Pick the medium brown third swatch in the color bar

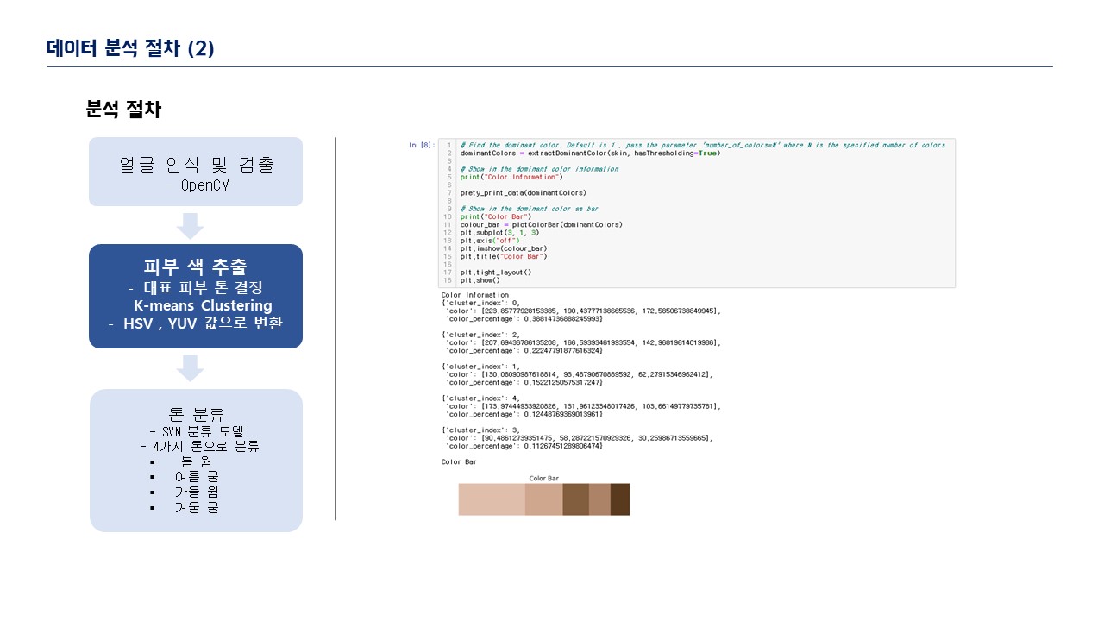coord(576,499)
